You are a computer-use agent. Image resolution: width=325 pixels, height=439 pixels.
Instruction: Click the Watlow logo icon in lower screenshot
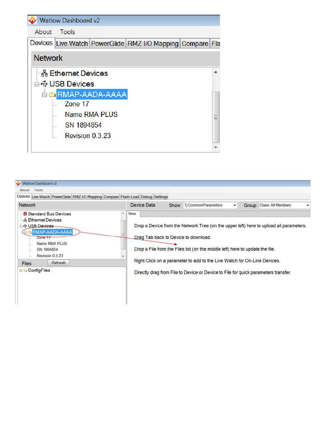pyautogui.click(x=18, y=183)
